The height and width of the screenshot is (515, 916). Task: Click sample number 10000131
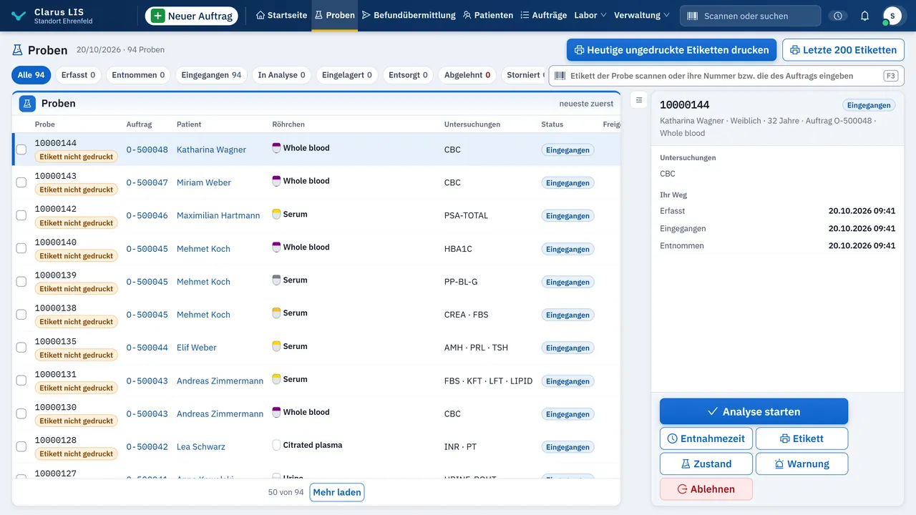point(56,374)
